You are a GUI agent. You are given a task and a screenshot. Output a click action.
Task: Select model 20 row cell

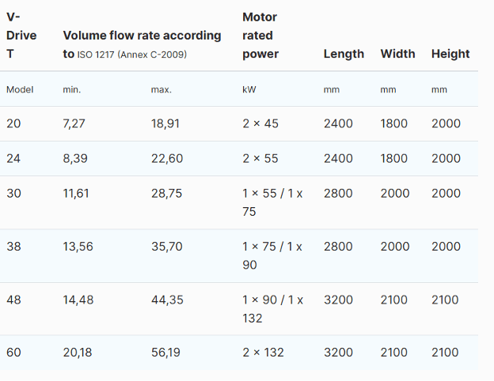point(14,123)
